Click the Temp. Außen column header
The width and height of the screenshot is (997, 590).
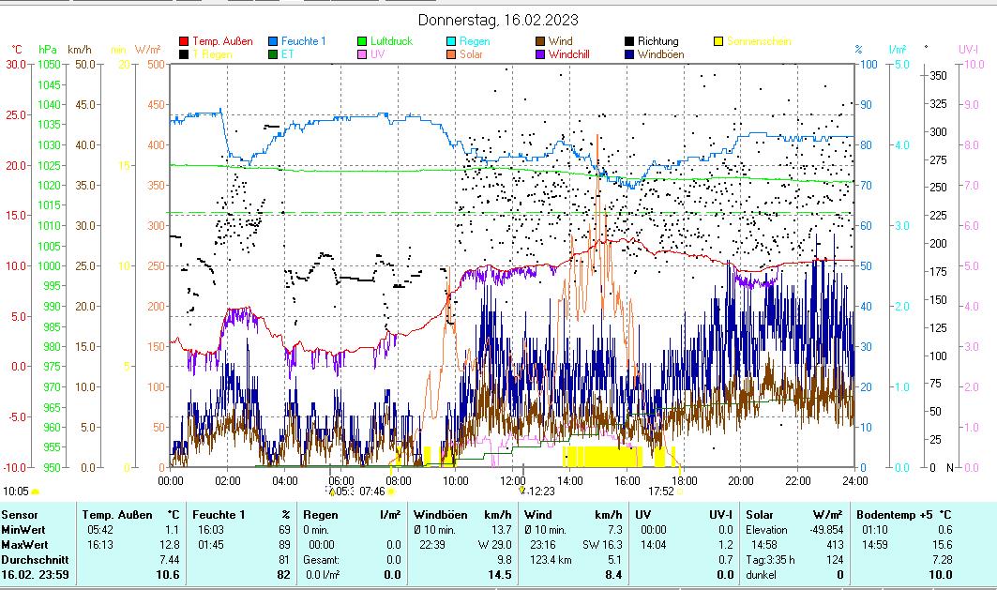(115, 514)
